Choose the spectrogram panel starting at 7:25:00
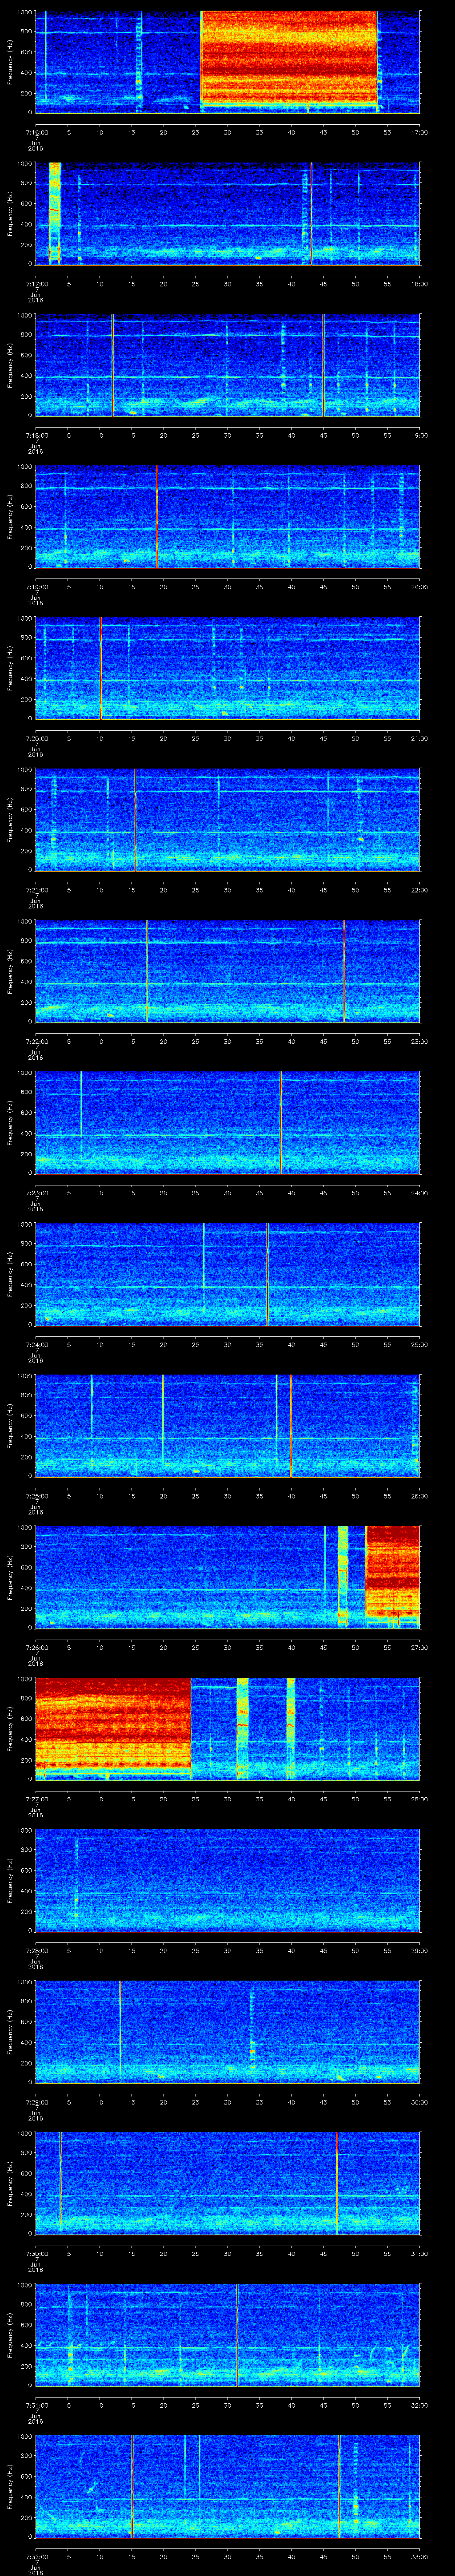This screenshot has height=2576, width=455. pyautogui.click(x=227, y=1425)
